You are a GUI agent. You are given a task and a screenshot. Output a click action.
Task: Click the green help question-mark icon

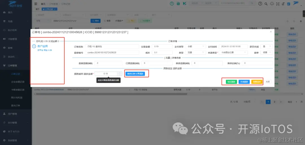(172, 4)
